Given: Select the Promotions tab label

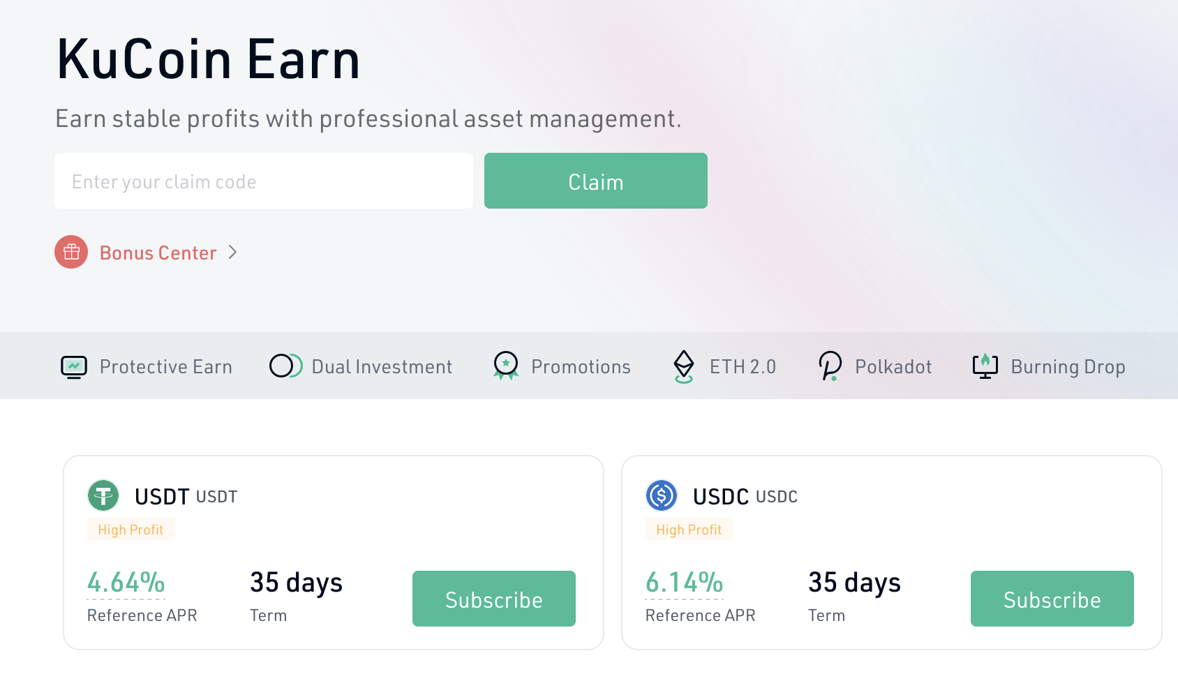Looking at the screenshot, I should (x=581, y=367).
